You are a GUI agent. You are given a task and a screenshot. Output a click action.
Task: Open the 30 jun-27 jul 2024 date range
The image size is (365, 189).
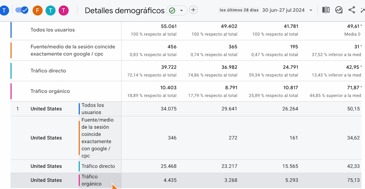(287, 10)
